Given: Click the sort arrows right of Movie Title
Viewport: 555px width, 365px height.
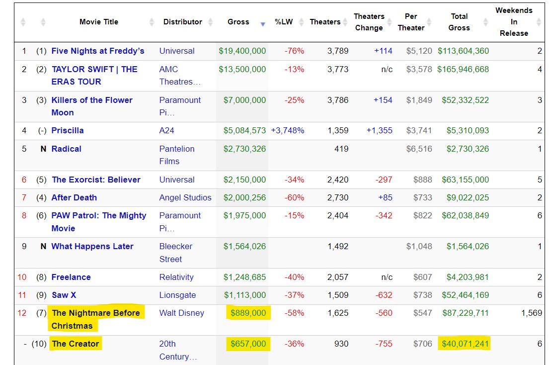Looking at the screenshot, I should 152,22.
